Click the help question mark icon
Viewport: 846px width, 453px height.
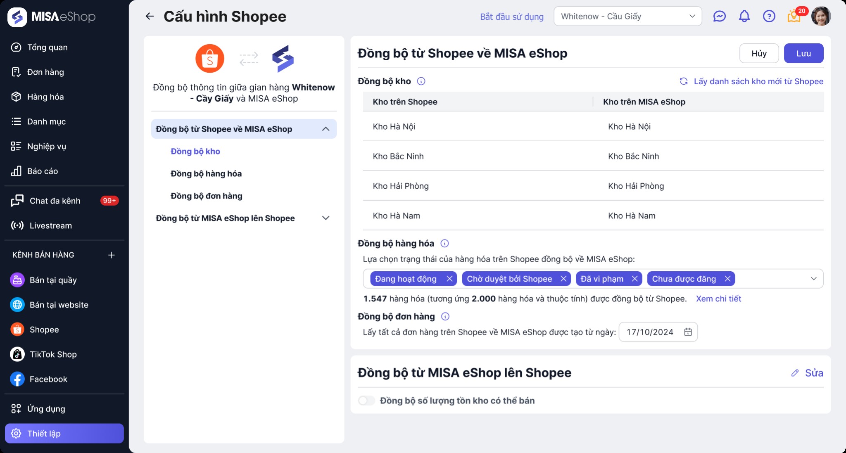click(x=769, y=17)
